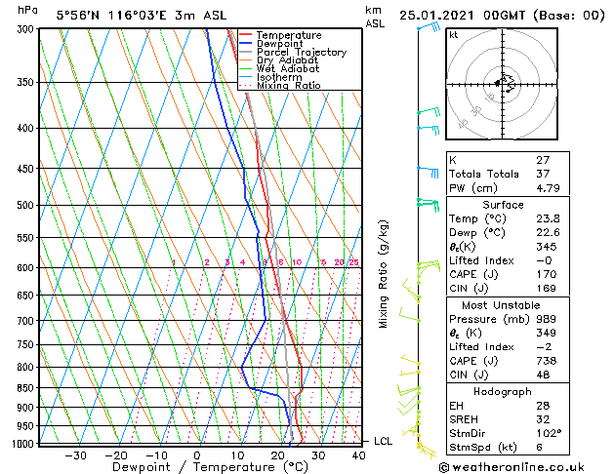The height and width of the screenshot is (474, 614).
Task: Click the Hodograph section header in table
Action: pos(503,392)
